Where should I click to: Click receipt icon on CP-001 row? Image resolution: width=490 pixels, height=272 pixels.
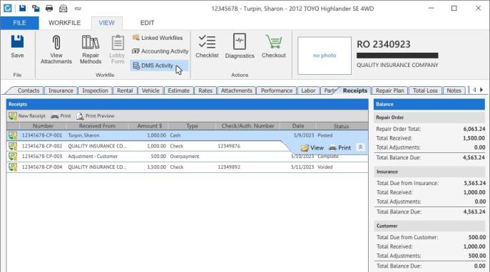[x=13, y=135]
